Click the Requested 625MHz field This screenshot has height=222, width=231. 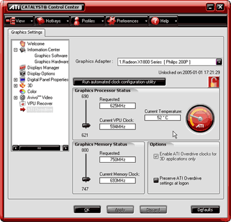pos(117,106)
